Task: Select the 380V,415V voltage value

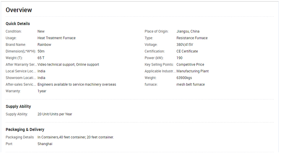Action: 185,45
